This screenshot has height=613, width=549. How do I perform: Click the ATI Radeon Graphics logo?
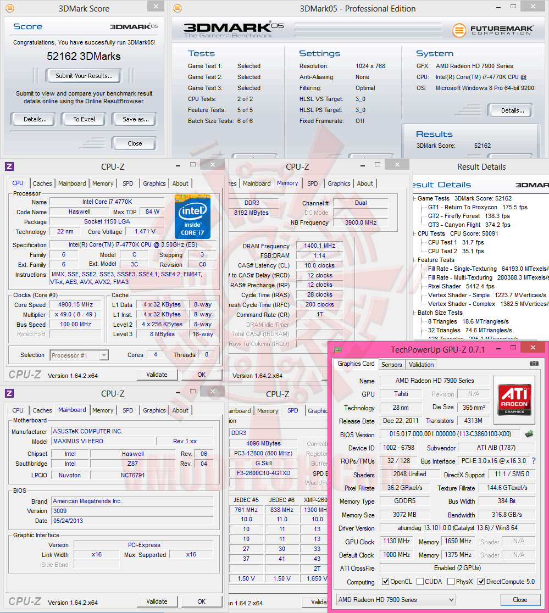click(514, 399)
